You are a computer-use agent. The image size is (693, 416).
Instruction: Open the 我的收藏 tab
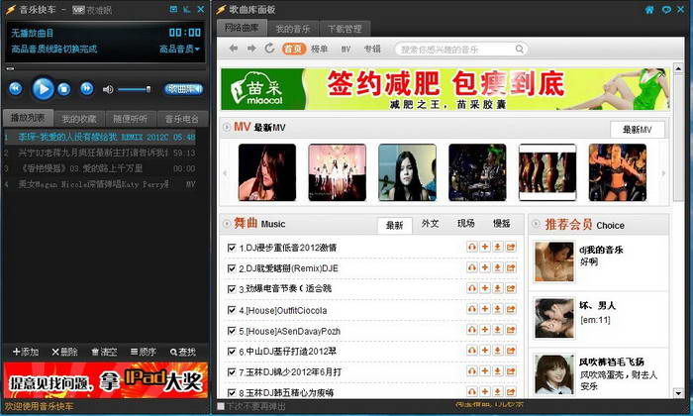[x=79, y=119]
